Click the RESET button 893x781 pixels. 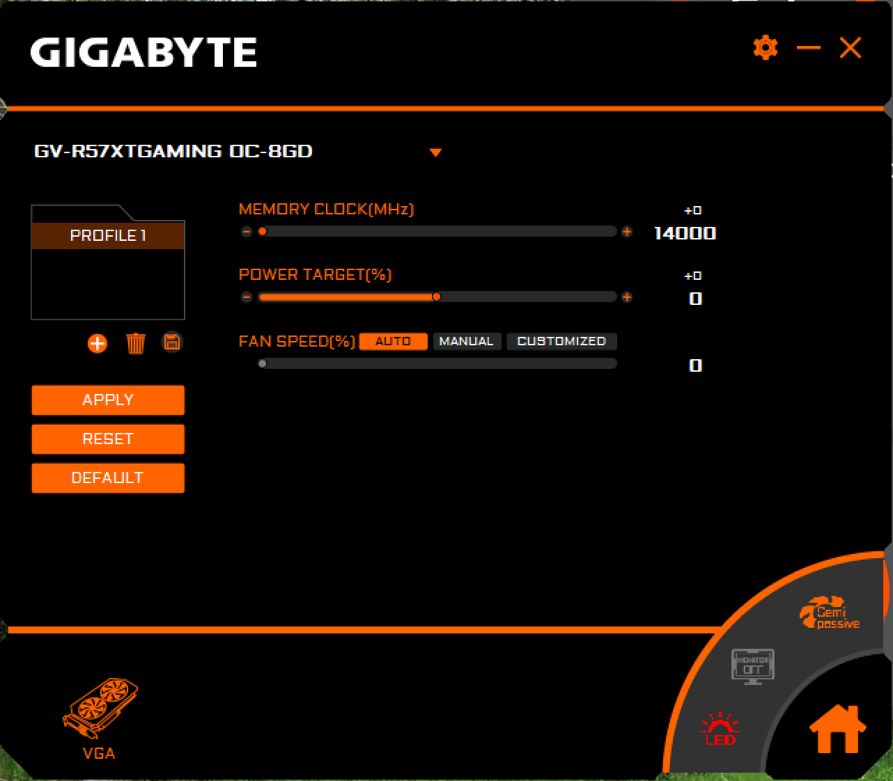click(x=108, y=439)
